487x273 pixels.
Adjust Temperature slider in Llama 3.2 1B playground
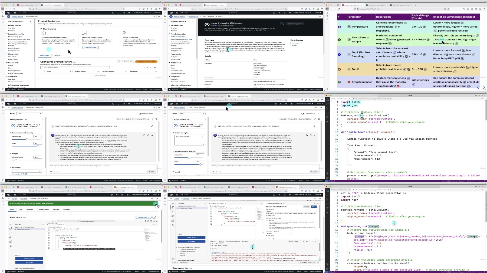point(27,139)
